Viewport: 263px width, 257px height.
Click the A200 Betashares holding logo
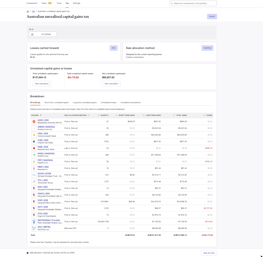(34, 121)
